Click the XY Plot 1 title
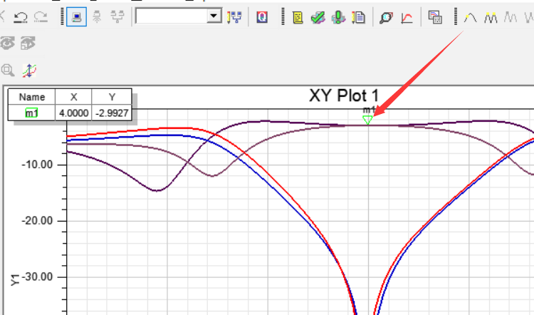Image resolution: width=534 pixels, height=315 pixels. pyautogui.click(x=344, y=95)
